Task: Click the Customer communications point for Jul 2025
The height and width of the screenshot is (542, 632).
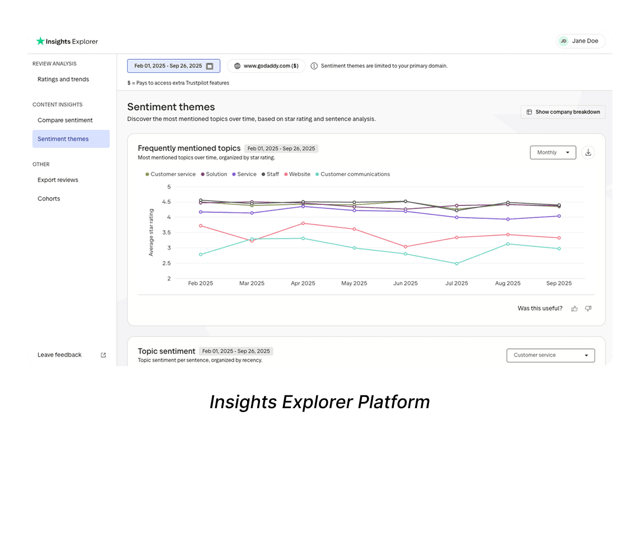Action: 457,264
